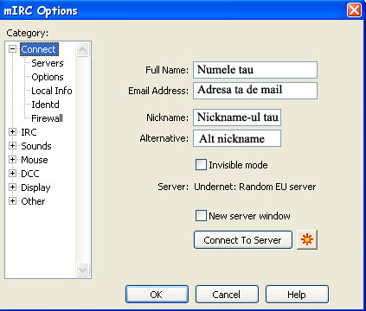Expand the IRC category

pos(12,132)
